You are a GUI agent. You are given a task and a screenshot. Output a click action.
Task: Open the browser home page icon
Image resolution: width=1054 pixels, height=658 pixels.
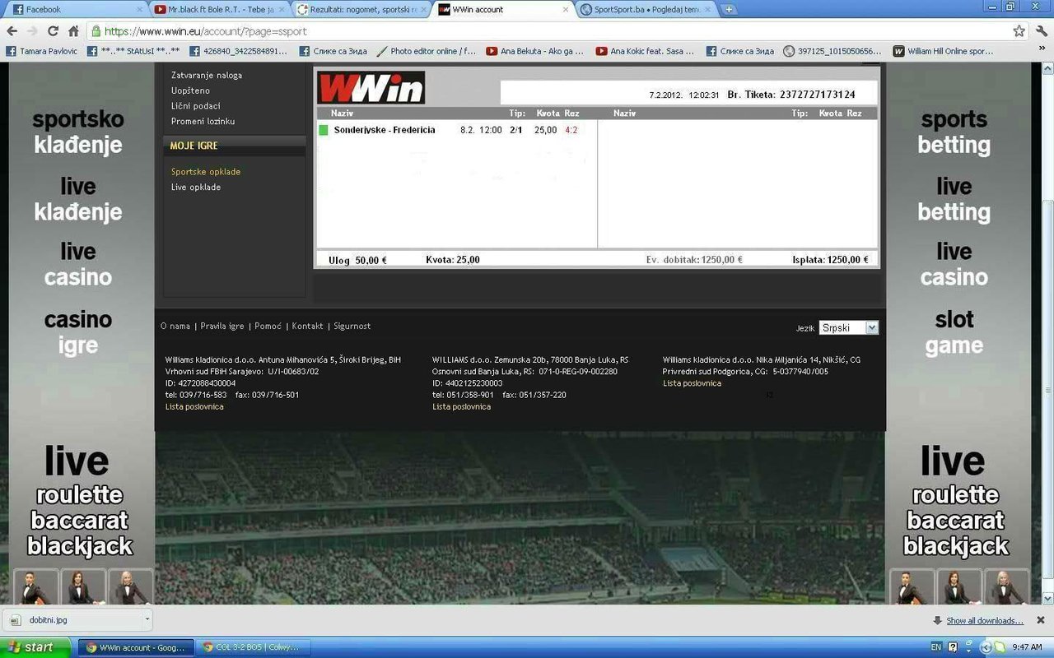pos(73,31)
